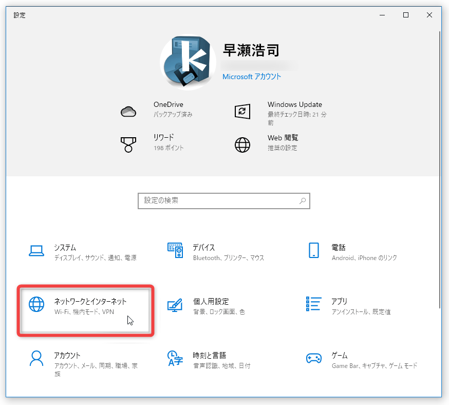Open the Web 閲覧 label

point(283,138)
